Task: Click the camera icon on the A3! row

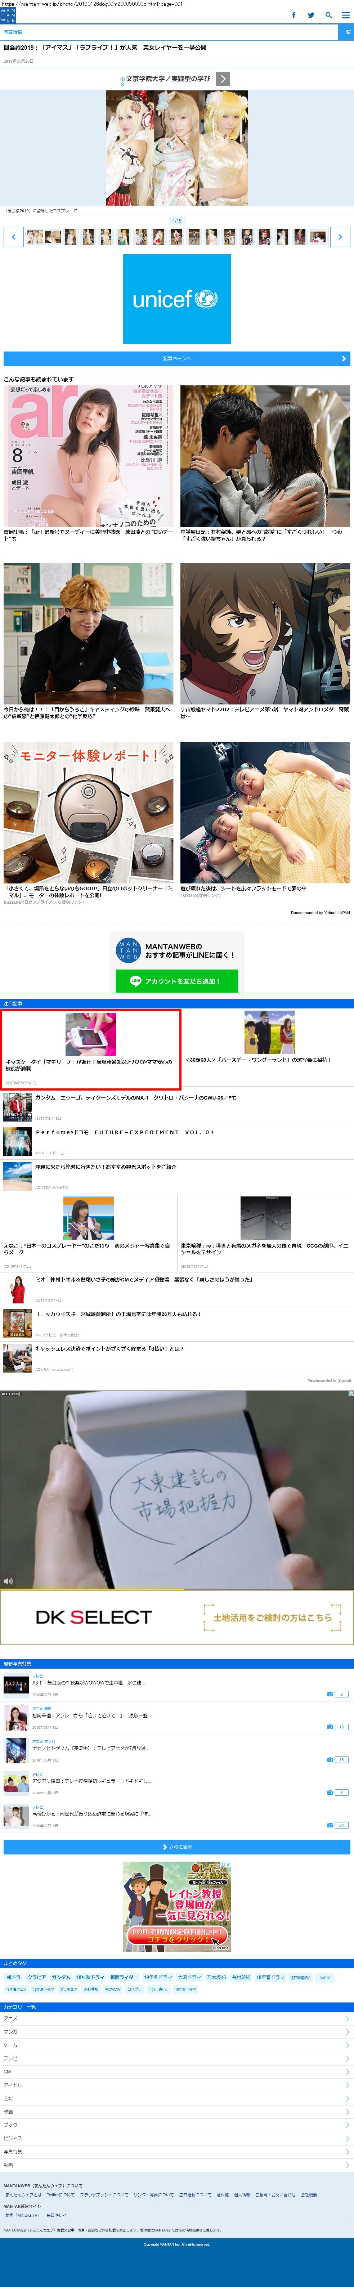Action: (x=330, y=1694)
